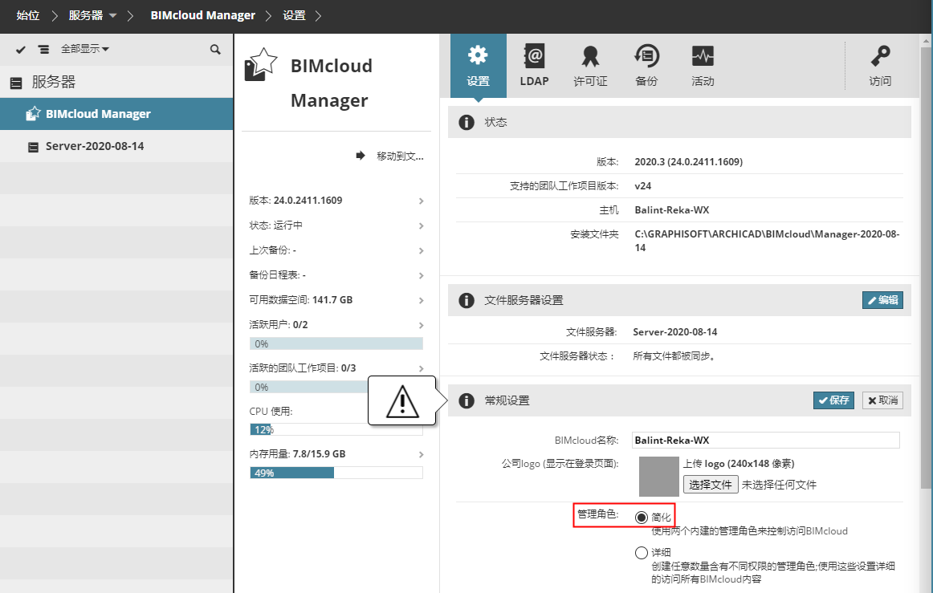Image resolution: width=933 pixels, height=593 pixels.
Task: Open the 访问 access key tab
Action: pos(880,66)
